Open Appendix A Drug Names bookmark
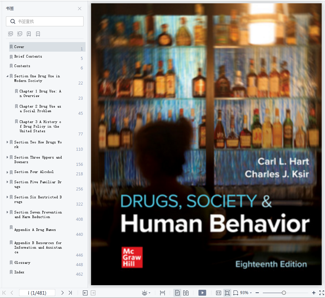 coord(35,230)
